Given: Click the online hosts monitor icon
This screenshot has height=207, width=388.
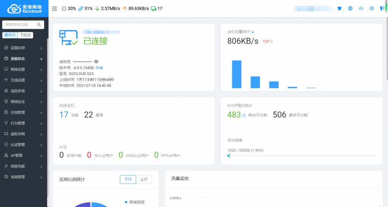Looking at the screenshot, I should (x=154, y=9).
